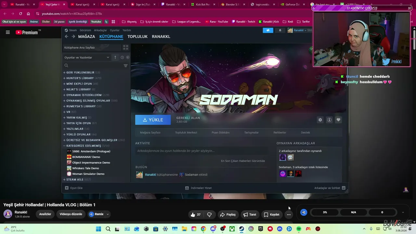Add Sodaman to favorites heart icon
The height and width of the screenshot is (234, 416).
tap(338, 120)
